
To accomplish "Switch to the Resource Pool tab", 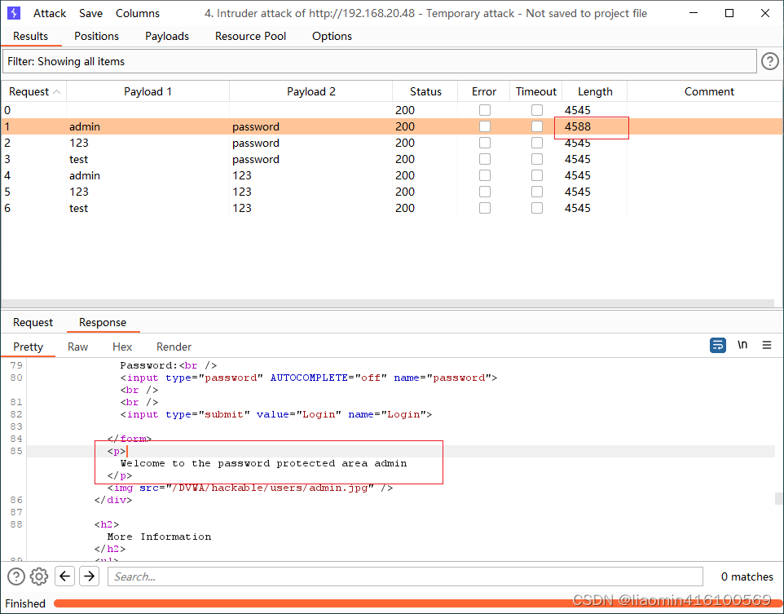I will click(x=250, y=36).
